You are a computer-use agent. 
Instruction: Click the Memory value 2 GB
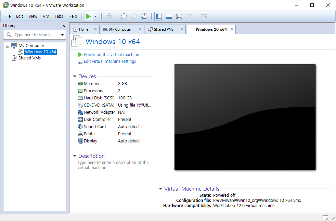pyautogui.click(x=122, y=84)
